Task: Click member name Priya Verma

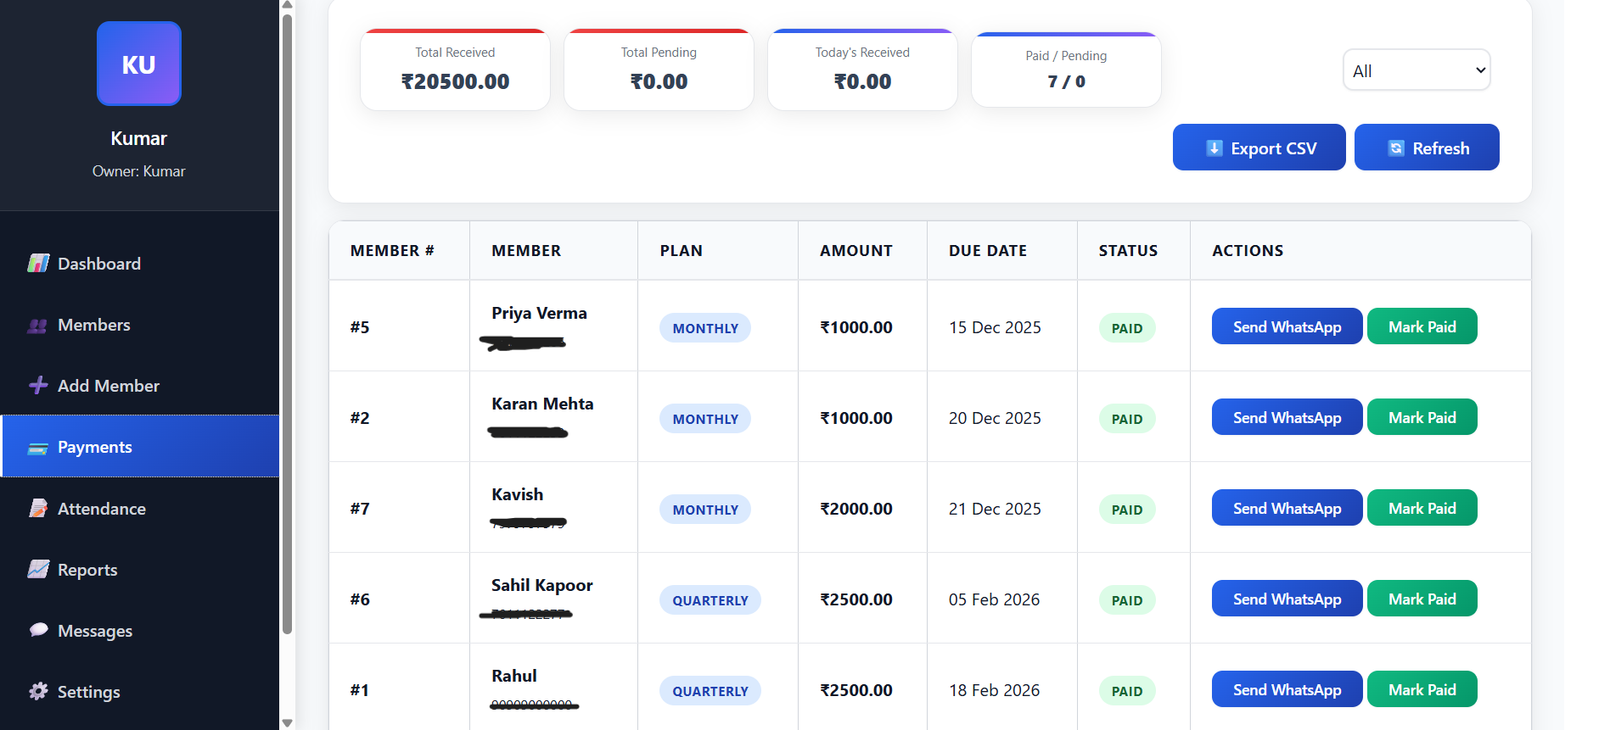Action: (x=539, y=313)
